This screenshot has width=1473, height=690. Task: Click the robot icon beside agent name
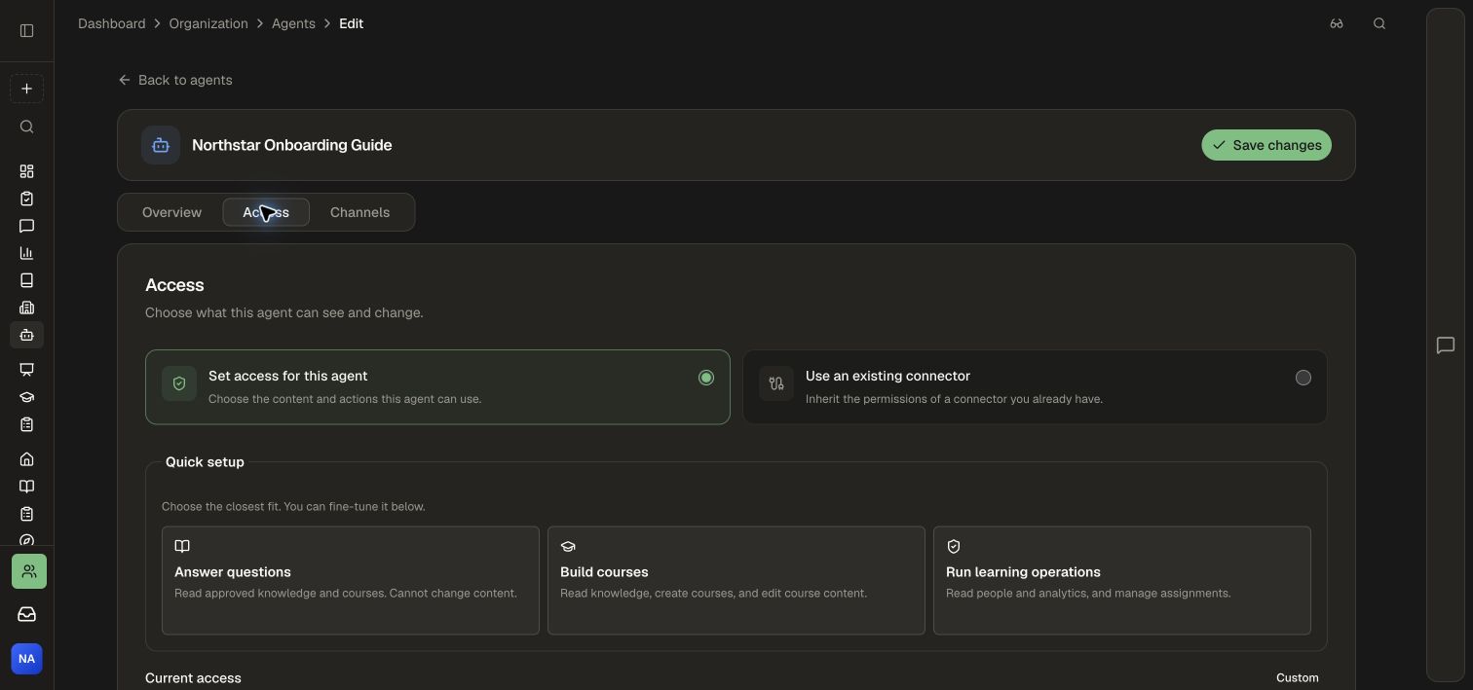161,145
